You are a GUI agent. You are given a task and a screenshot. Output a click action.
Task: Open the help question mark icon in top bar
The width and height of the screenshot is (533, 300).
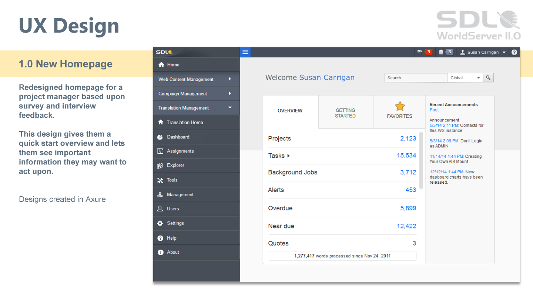514,52
